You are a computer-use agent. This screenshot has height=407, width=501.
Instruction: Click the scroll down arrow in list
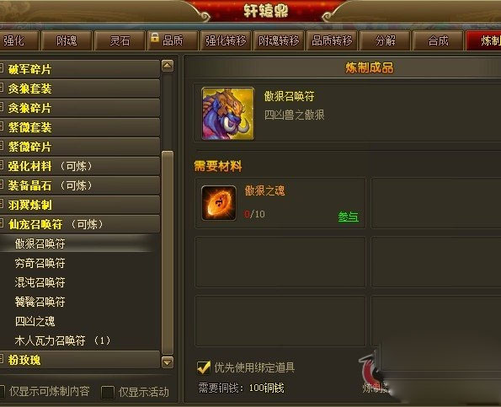click(x=168, y=362)
